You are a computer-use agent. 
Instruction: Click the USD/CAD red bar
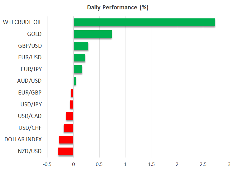click(70, 116)
